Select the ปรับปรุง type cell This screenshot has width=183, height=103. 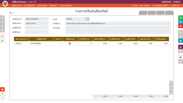(x=21, y=43)
